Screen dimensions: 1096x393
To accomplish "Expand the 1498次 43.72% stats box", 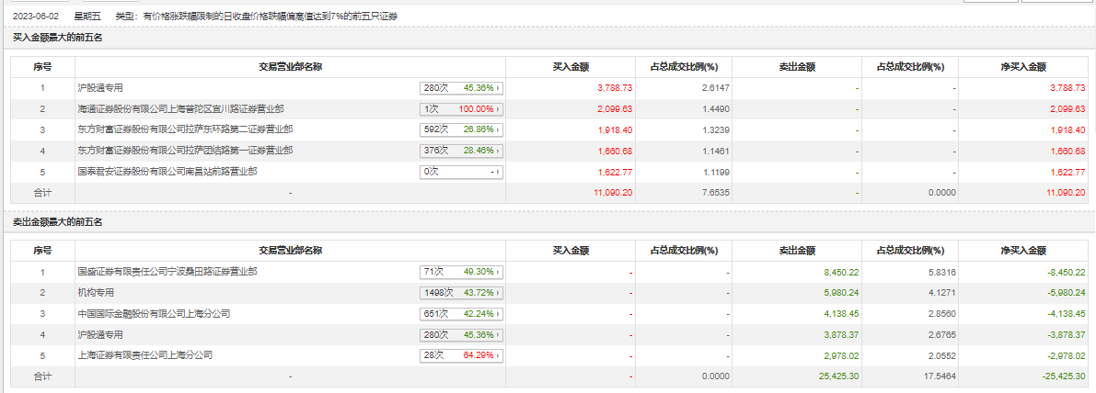I will (464, 294).
